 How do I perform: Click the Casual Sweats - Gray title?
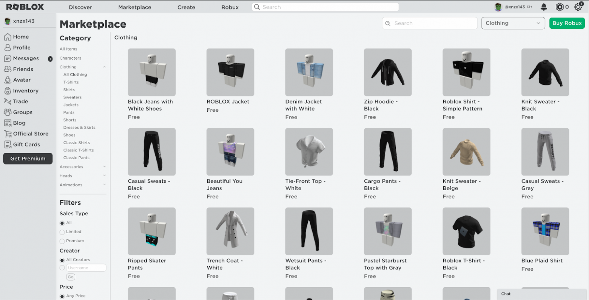pyautogui.click(x=542, y=185)
